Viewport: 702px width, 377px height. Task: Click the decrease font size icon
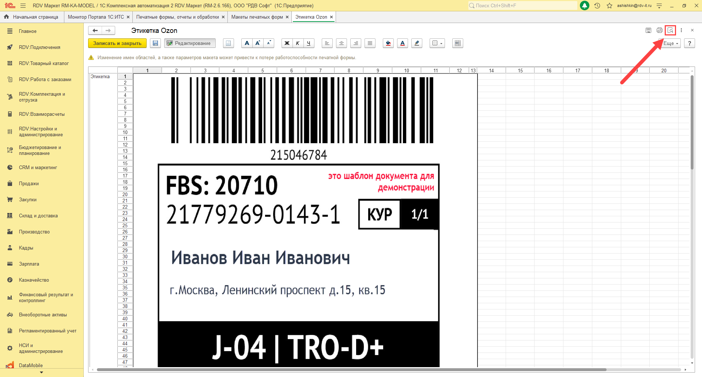269,43
